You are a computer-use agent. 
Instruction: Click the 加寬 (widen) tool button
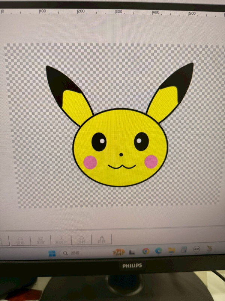[41, 240]
